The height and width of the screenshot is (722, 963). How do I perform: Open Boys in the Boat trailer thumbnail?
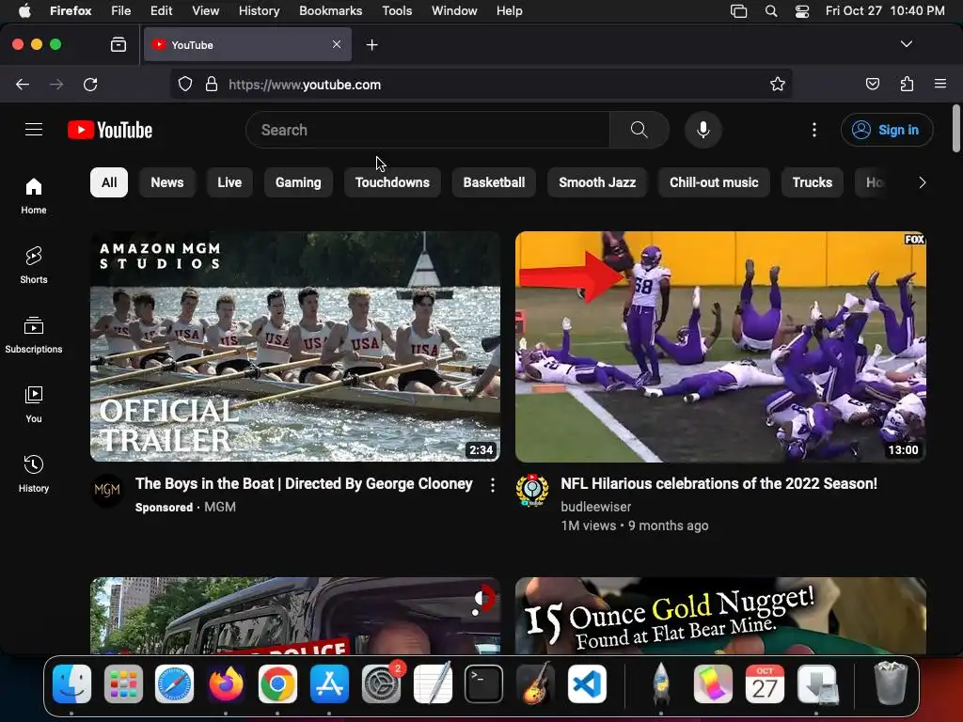click(x=294, y=346)
